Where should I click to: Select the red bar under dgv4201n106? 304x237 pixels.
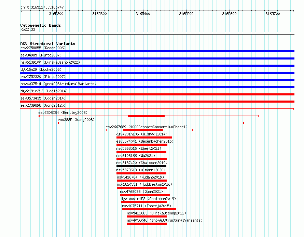[144, 137]
